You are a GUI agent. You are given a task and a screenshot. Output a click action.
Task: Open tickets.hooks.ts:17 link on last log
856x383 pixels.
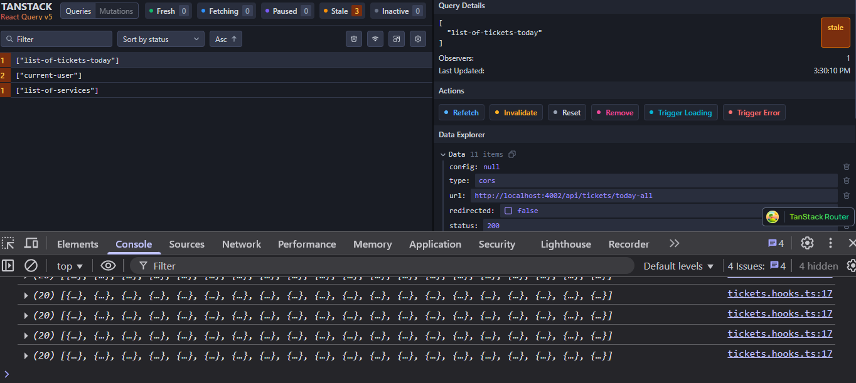coord(779,354)
